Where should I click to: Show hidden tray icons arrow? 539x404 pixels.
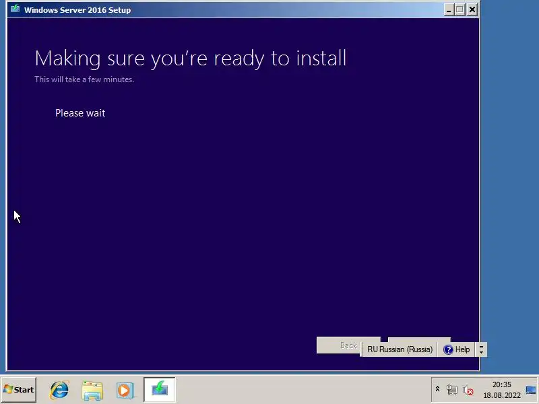click(437, 389)
